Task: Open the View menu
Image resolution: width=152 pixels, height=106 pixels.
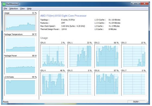Action: pos(22,8)
